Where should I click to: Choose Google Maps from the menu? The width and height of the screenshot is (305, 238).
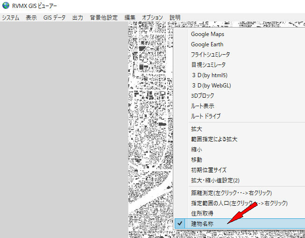pyautogui.click(x=207, y=34)
